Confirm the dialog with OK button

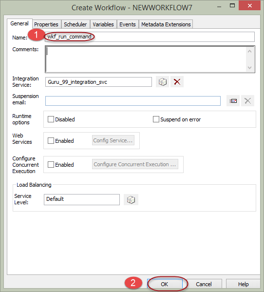165,284
